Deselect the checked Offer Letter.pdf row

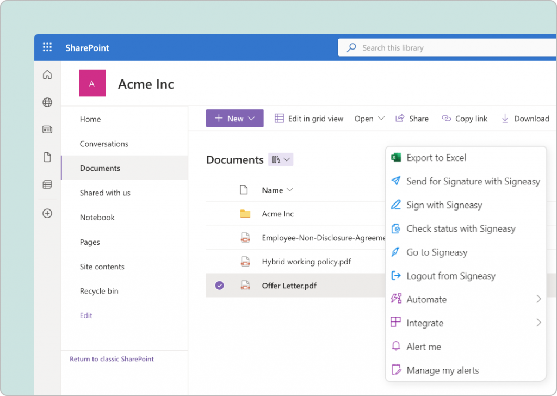[x=219, y=285]
